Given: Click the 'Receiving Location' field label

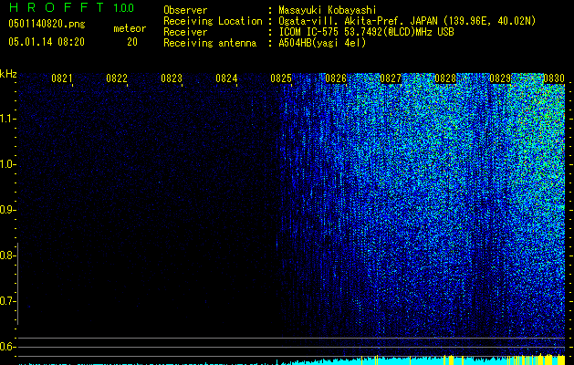Looking at the screenshot, I should point(213,21).
